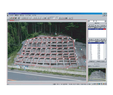Click the Save disk icon in toolbar

click(16, 18)
